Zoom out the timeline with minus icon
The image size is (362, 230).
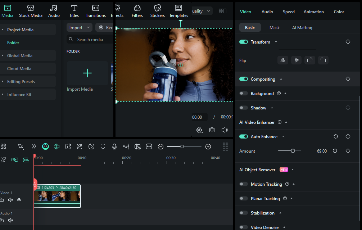[x=161, y=146]
